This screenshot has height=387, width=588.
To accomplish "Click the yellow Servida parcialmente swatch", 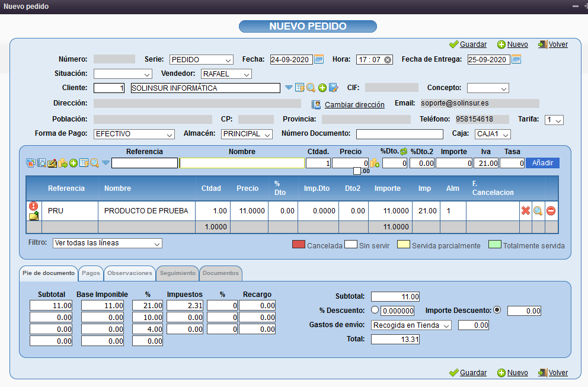I will point(404,244).
